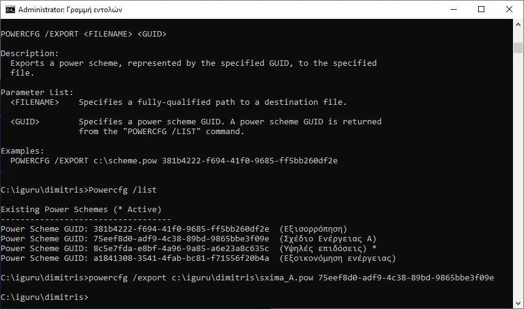Click the sxima_A.pow path in export command
The width and height of the screenshot is (524, 309).
(x=234, y=278)
